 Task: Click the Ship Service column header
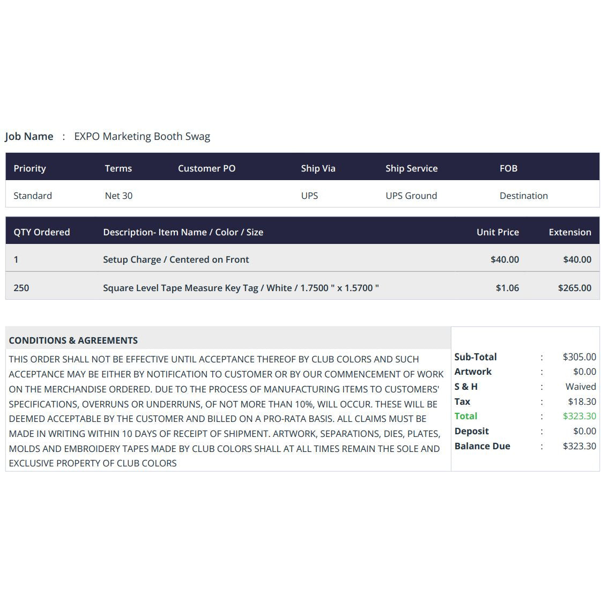411,168
